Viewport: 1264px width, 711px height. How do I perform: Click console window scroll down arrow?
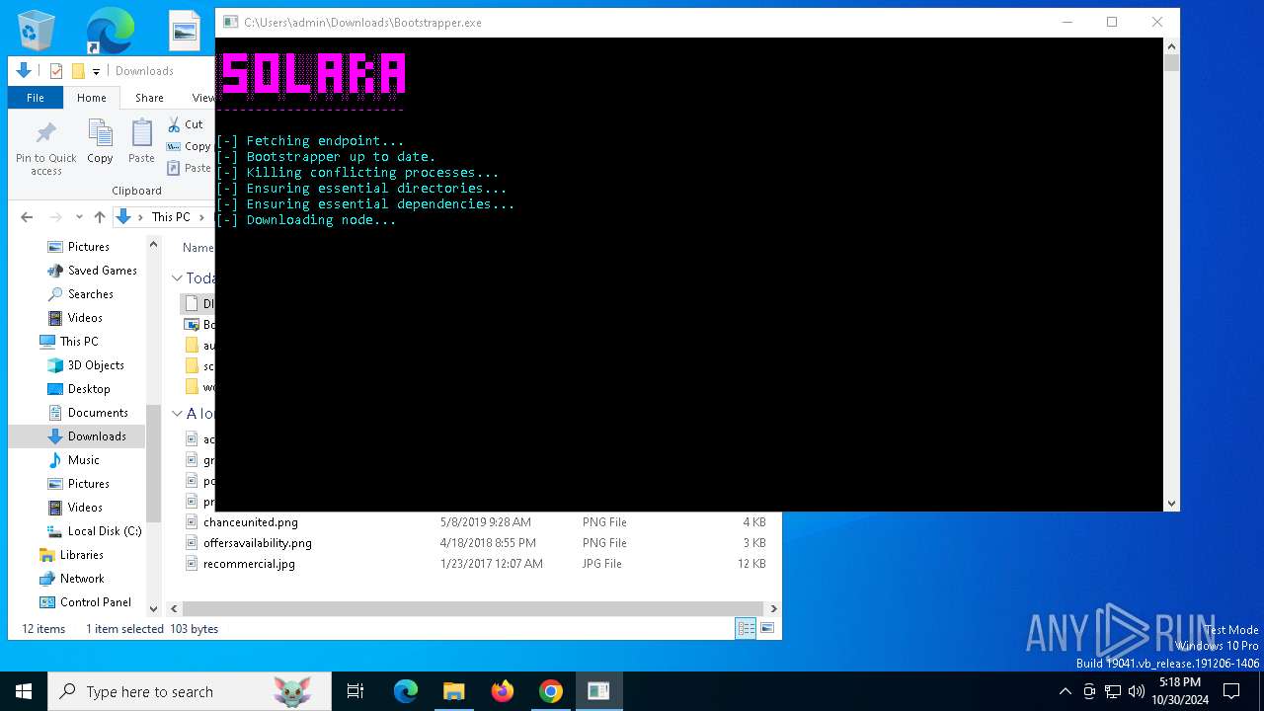1171,503
